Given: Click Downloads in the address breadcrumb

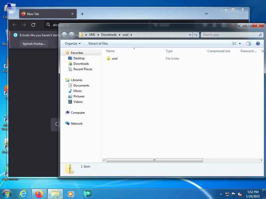Looking at the screenshot, I should click(x=109, y=35).
